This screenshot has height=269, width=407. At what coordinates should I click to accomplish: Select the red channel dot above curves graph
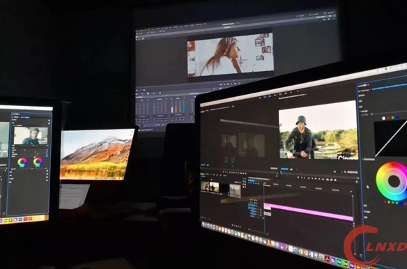[389, 118]
